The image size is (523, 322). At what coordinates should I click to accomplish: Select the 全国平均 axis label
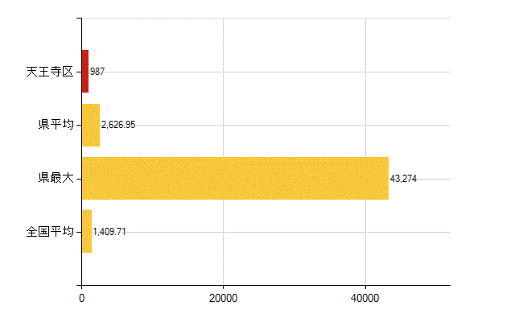[x=49, y=232]
